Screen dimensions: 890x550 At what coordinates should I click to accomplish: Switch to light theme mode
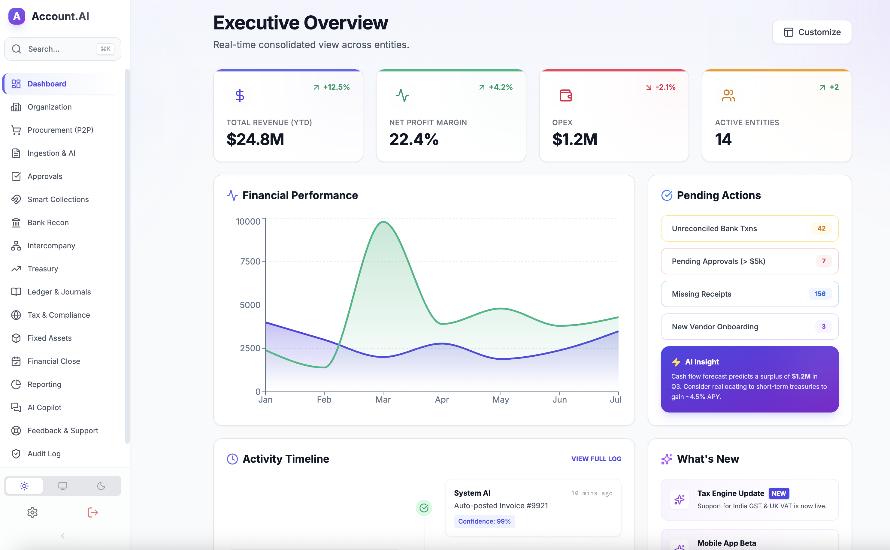point(24,486)
